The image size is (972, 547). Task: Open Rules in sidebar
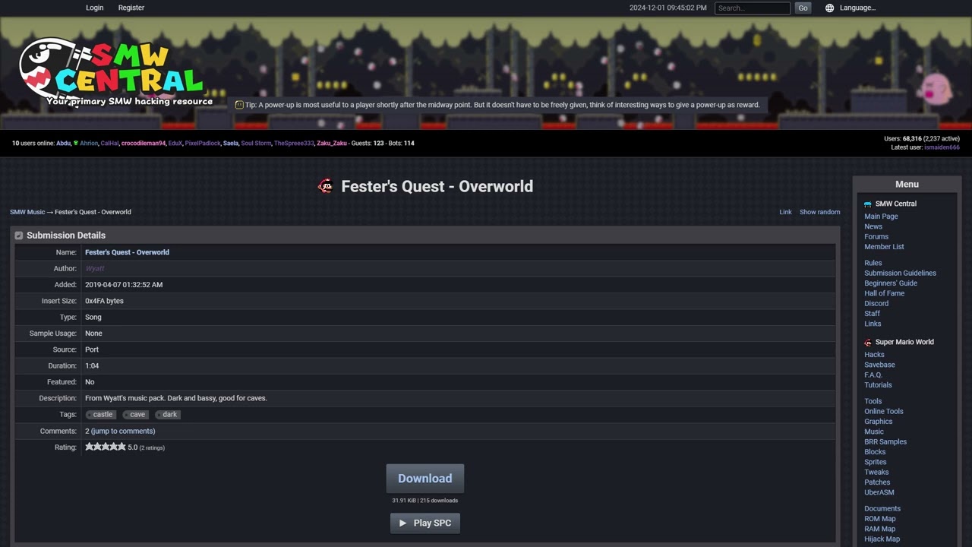click(873, 263)
